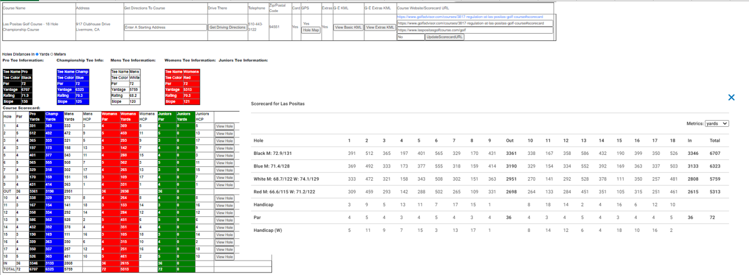This screenshot has height=275, width=749.
Task: Click View Hole for hole 13
Action: coord(224,220)
